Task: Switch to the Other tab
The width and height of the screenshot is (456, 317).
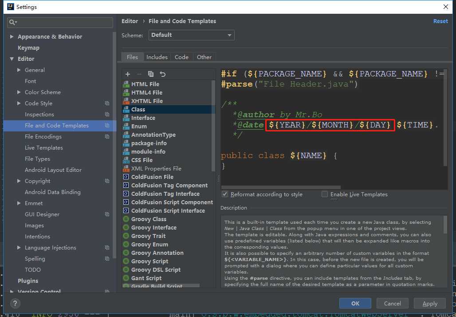Action: tap(204, 57)
